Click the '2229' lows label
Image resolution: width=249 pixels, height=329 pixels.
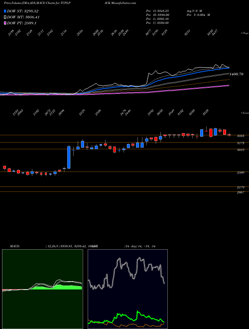coord(82,112)
